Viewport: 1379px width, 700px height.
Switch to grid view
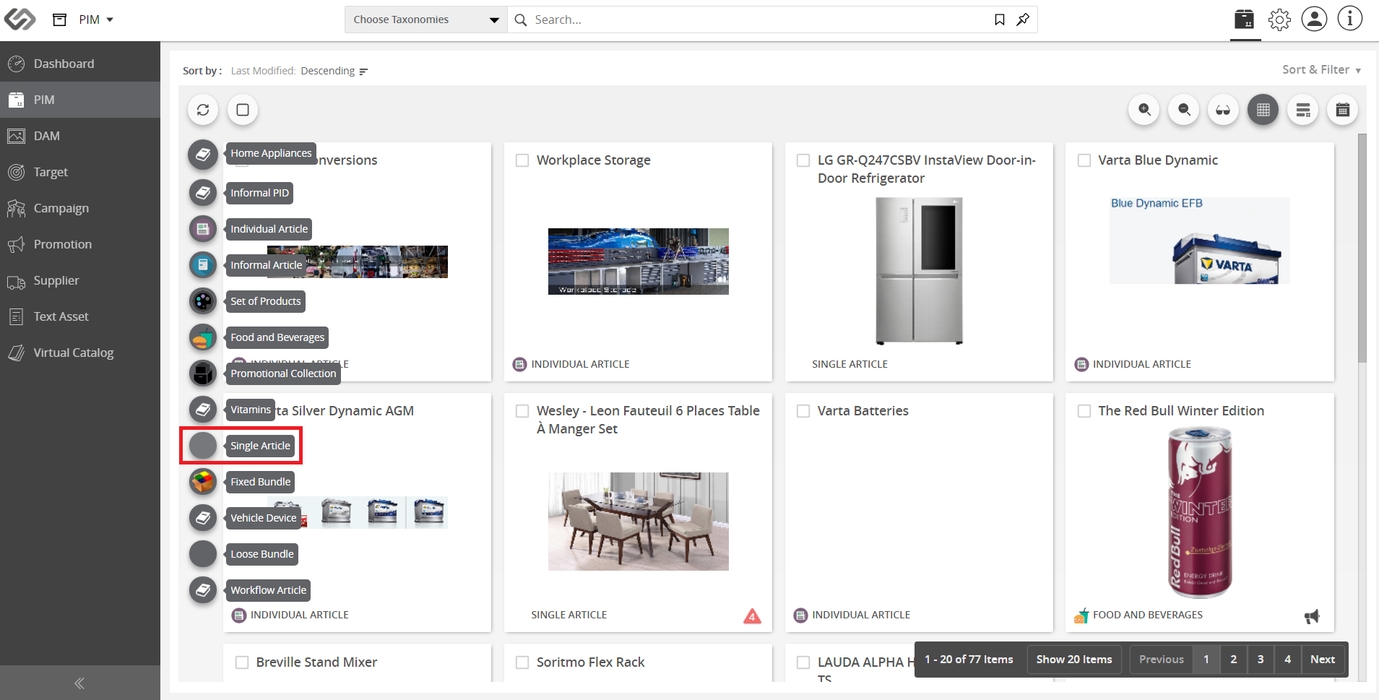pos(1263,110)
